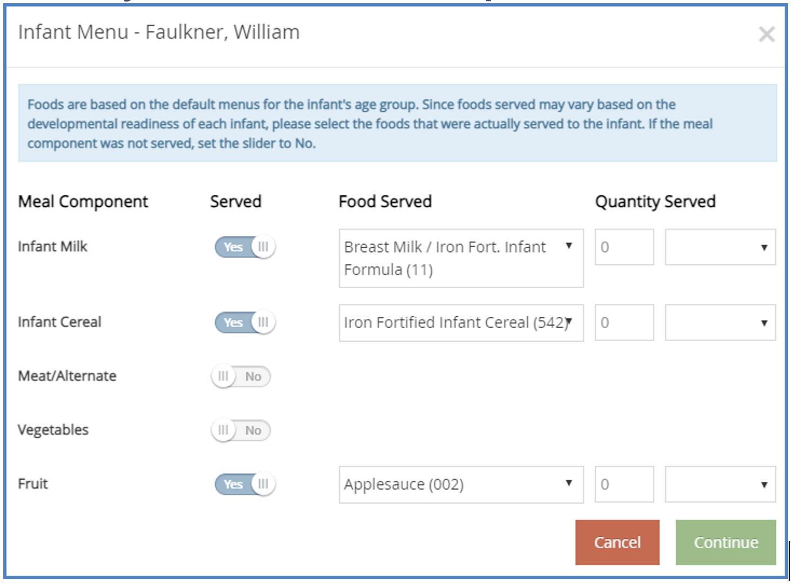Viewport: 793px width, 584px height.
Task: Open Fruit quantity unit dropdown
Action: [x=720, y=485]
